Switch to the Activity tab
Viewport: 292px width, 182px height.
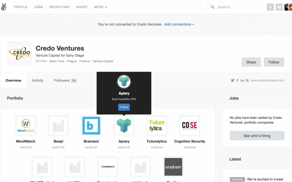coord(37,80)
